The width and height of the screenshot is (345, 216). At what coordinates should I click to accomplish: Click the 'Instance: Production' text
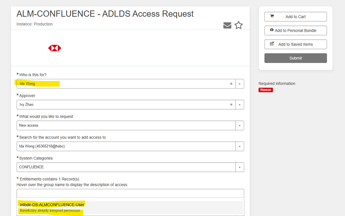click(x=35, y=24)
